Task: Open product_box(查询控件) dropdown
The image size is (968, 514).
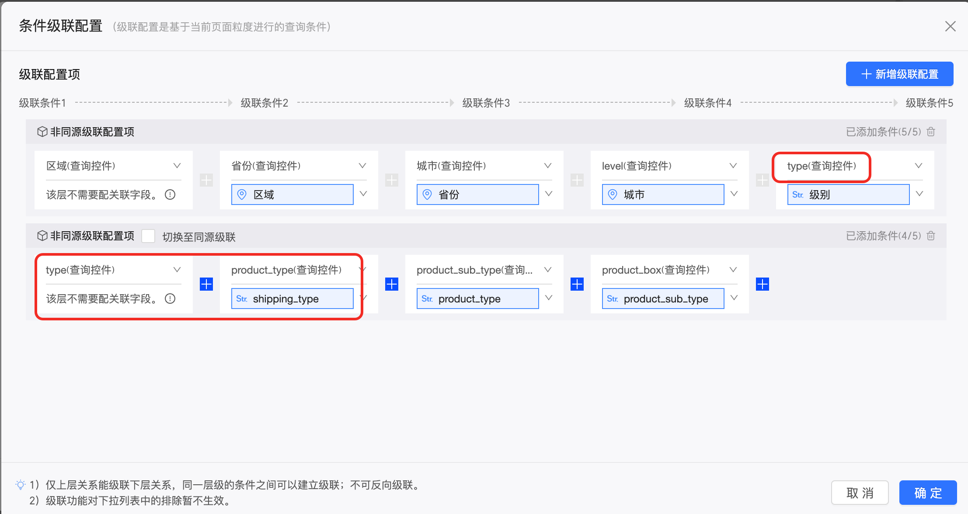Action: pyautogui.click(x=733, y=270)
